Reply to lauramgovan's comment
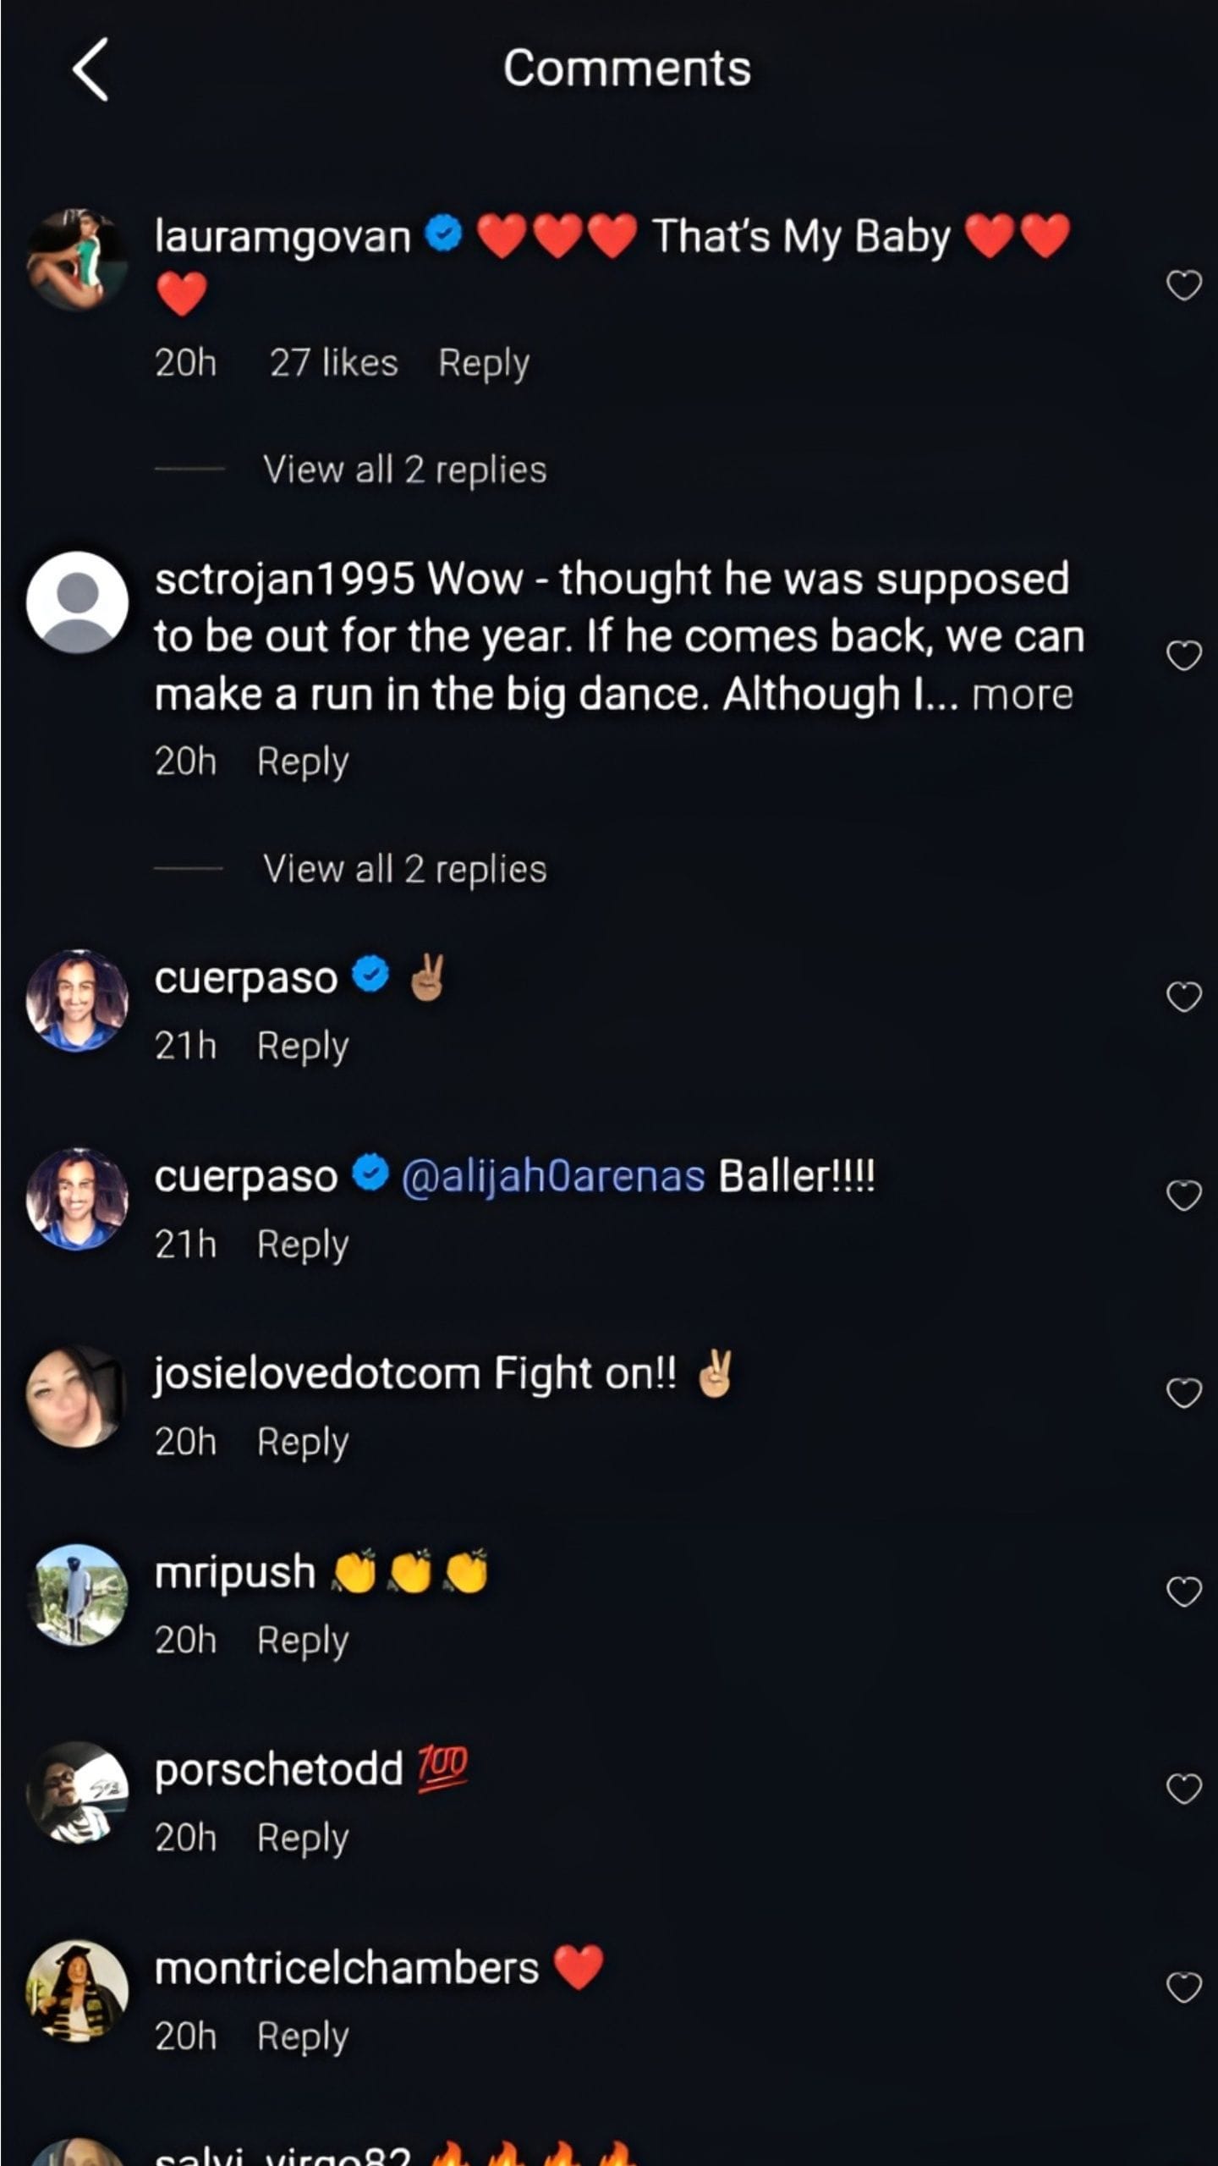Viewport: 1218px width, 2166px height. click(483, 363)
